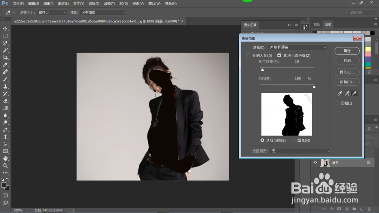Select the Blur tool
The image size is (379, 213).
pyautogui.click(x=5, y=115)
